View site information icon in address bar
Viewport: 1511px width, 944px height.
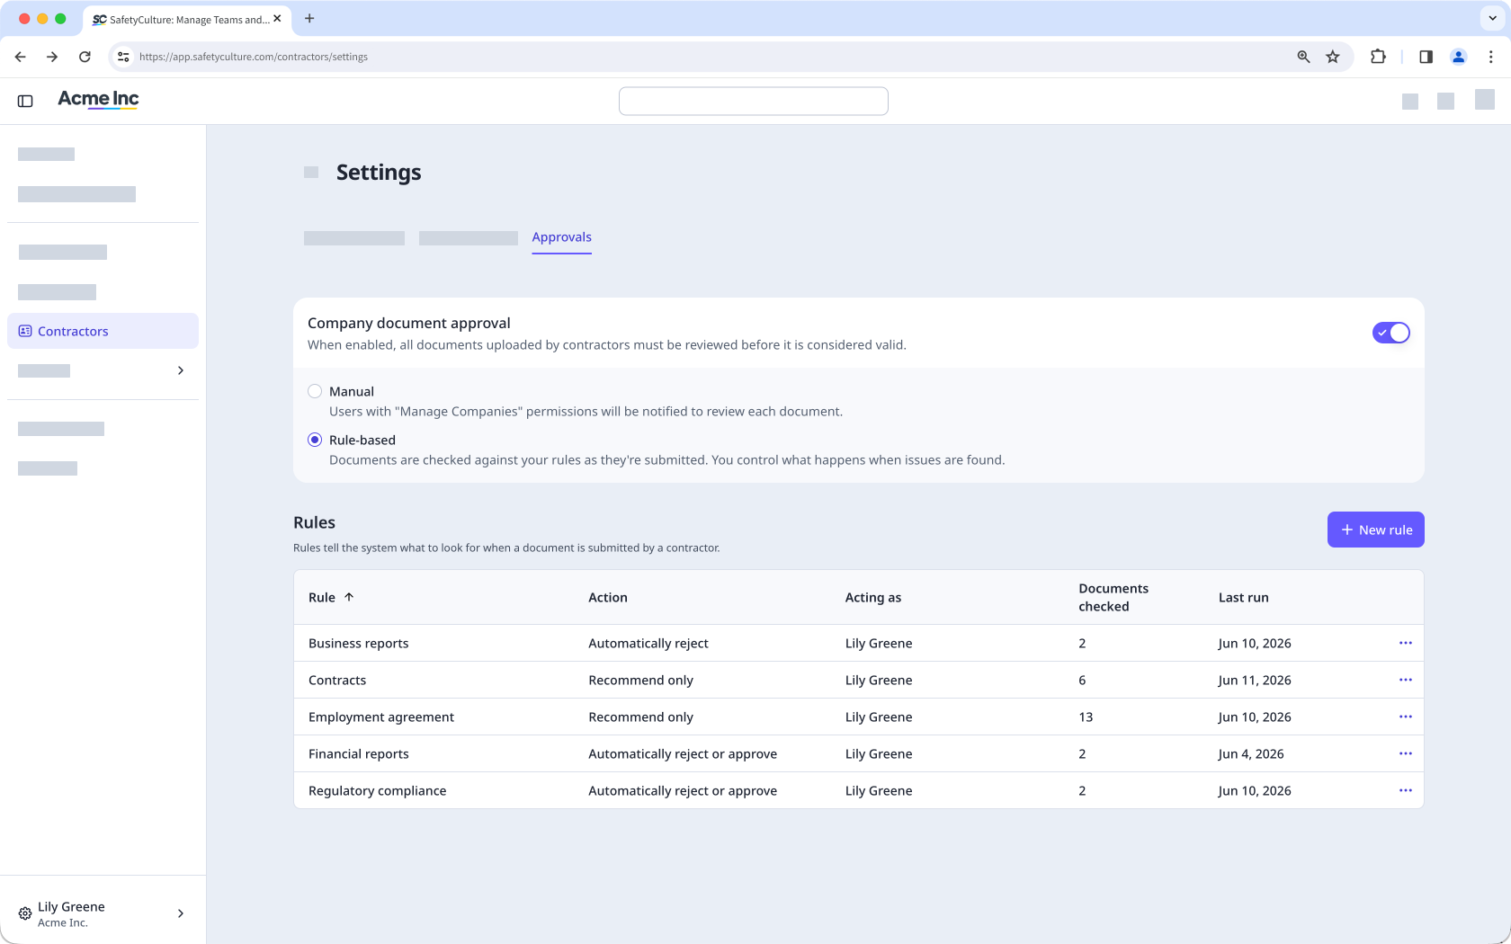click(x=123, y=57)
